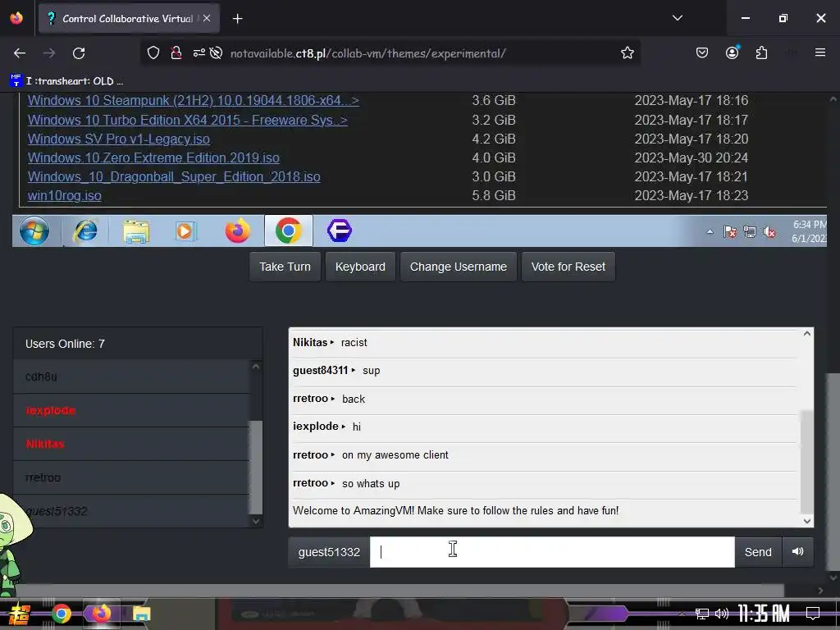
Task: Open Windows_10_Dragonball_Super_Edition_2018.iso link
Action: [x=174, y=177]
